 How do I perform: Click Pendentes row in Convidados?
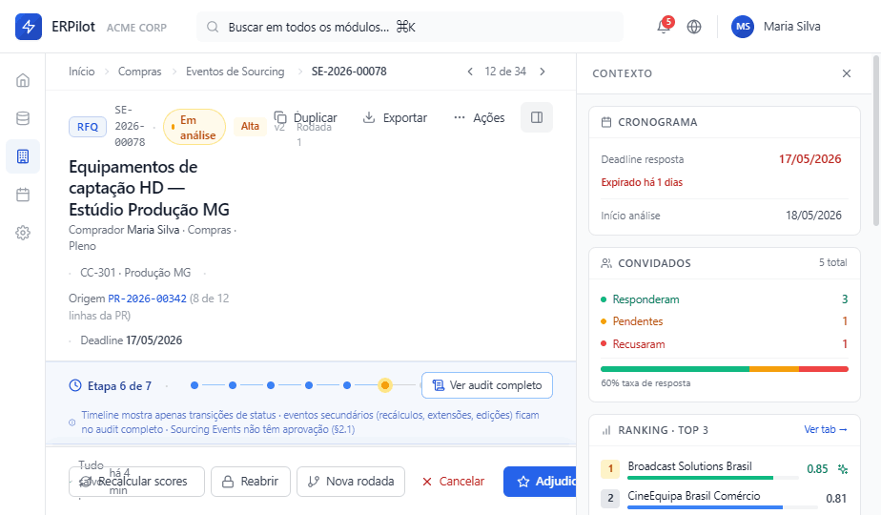(725, 321)
